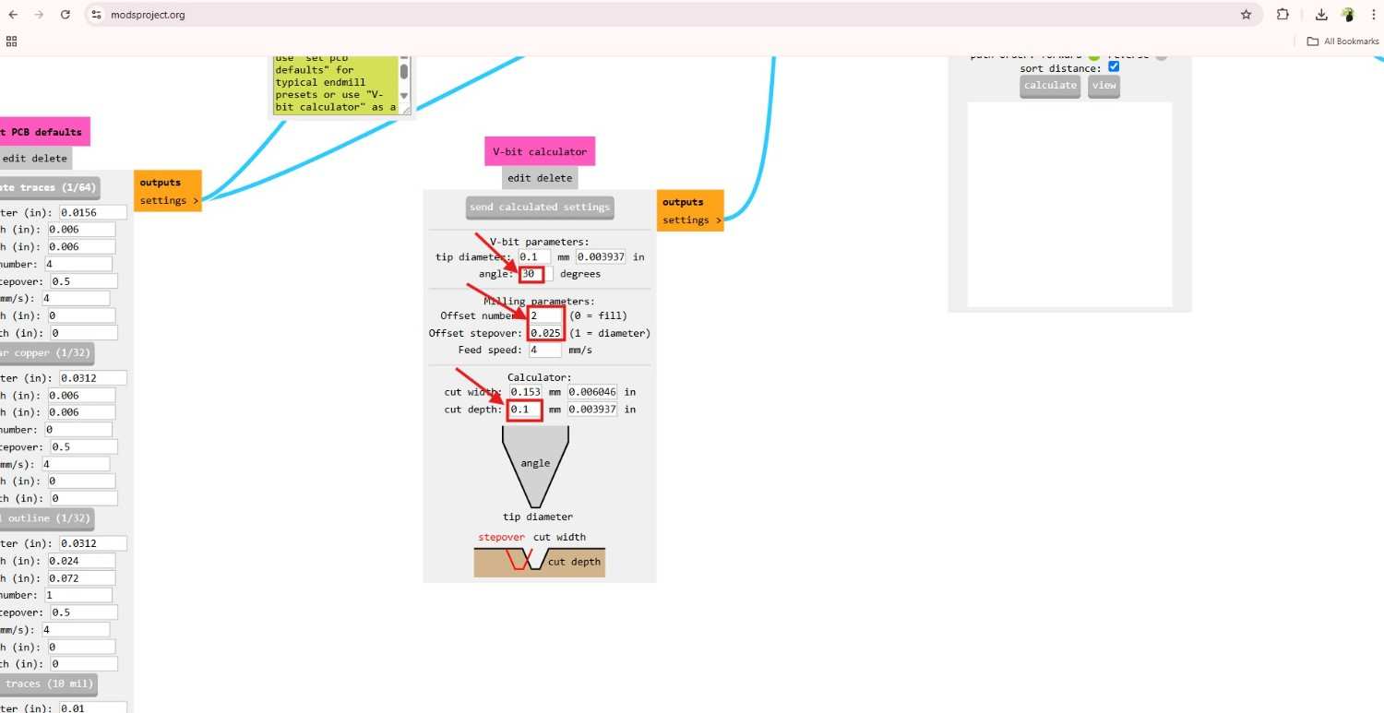Open the browser downloads icon

click(x=1321, y=15)
